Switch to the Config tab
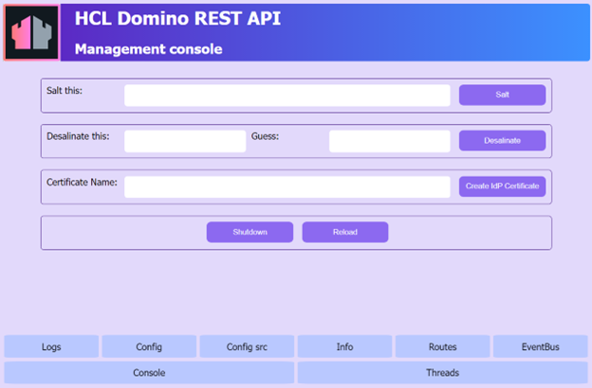The height and width of the screenshot is (388, 592). click(x=149, y=347)
